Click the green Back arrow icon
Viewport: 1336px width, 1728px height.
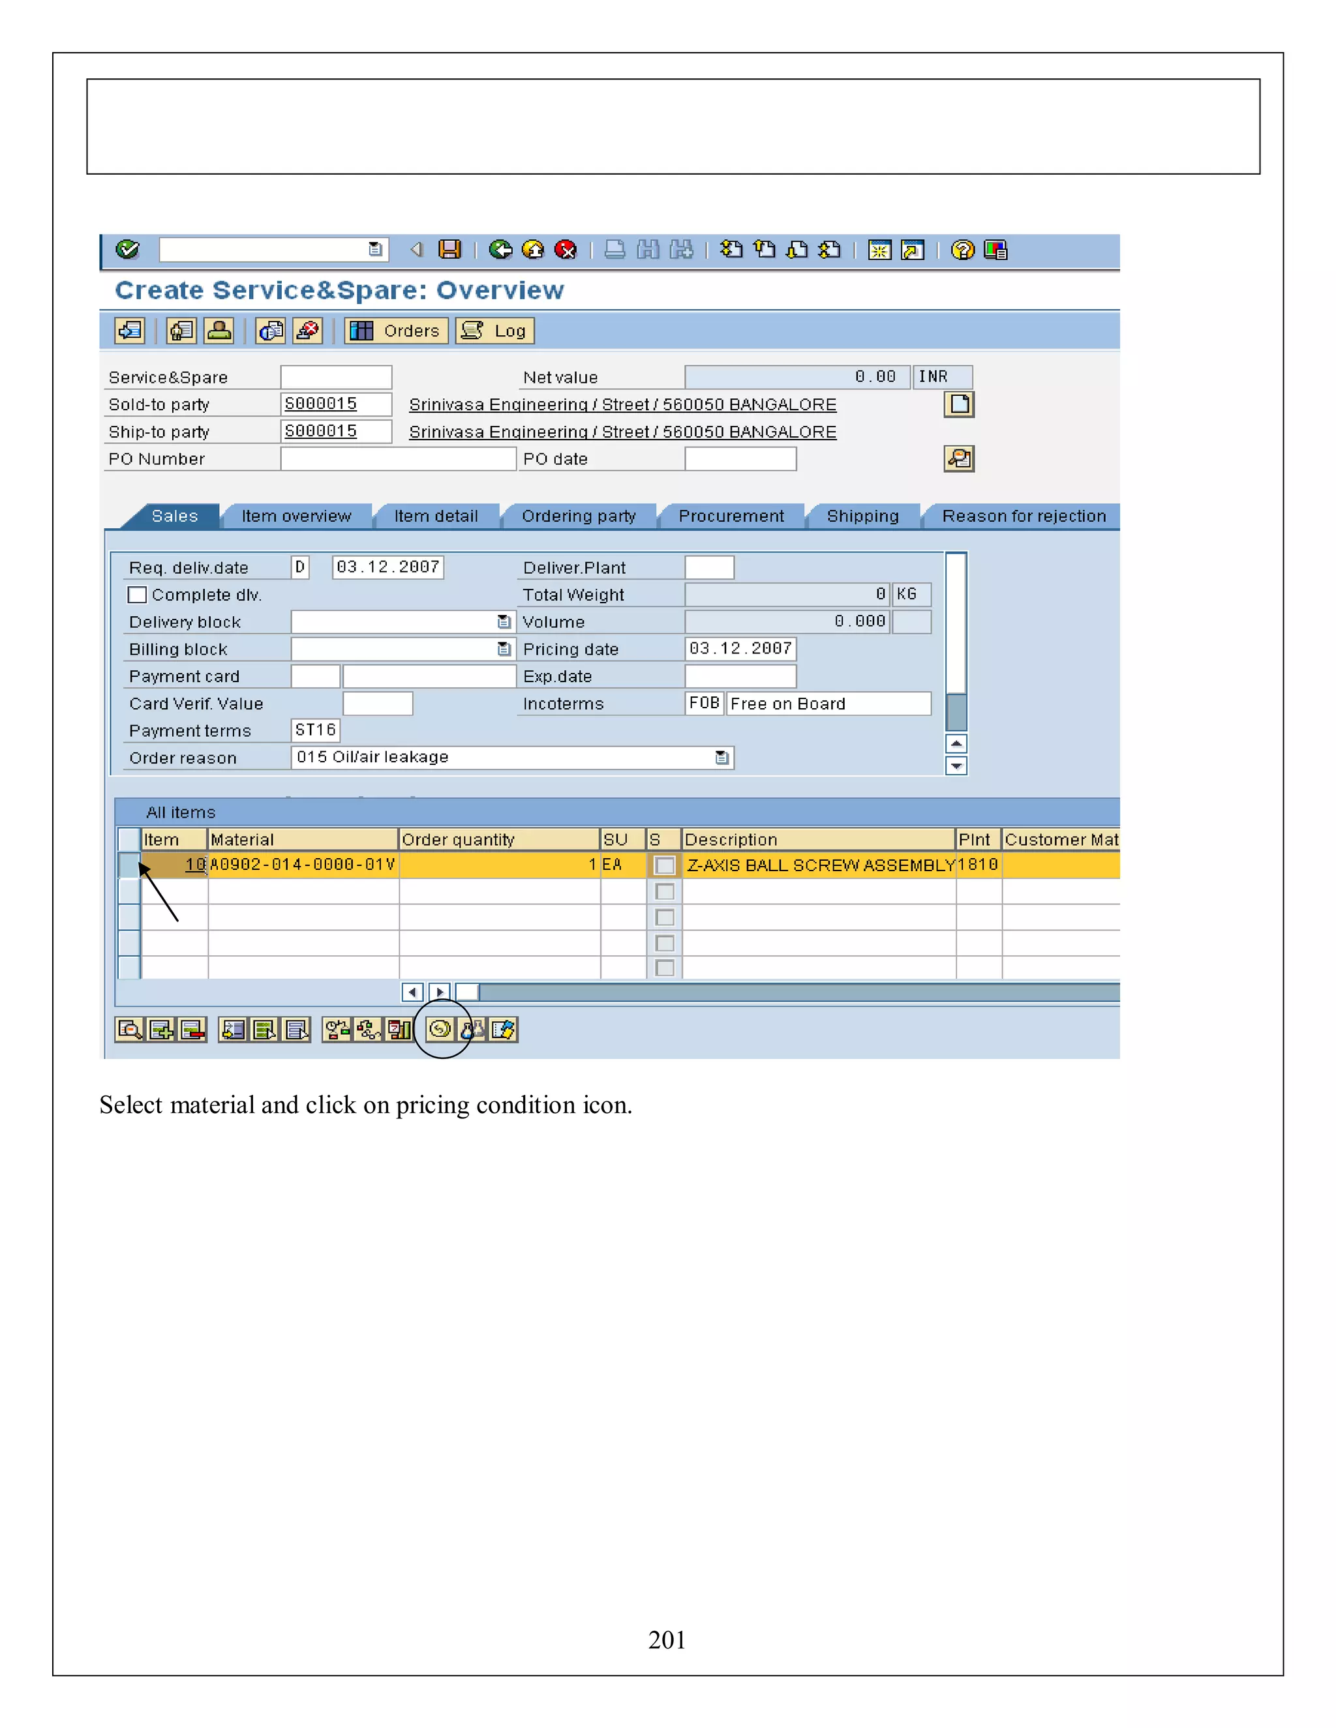pos(500,250)
